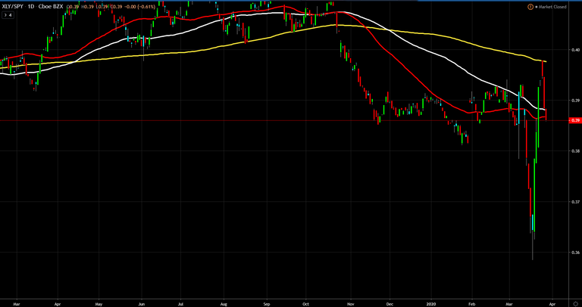
Task: Click the 0.38 price axis label
Action: [575, 150]
